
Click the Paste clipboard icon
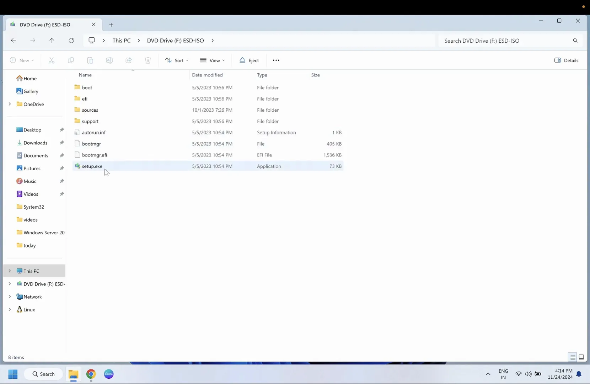click(90, 60)
